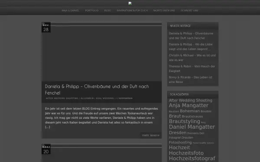Select the standalone 'Braut' tag
The height and width of the screenshot is (162, 260).
pos(175,116)
